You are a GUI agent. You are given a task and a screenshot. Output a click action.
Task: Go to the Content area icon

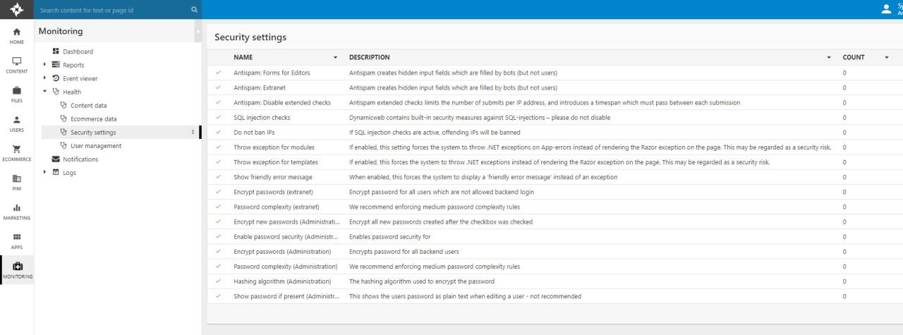[x=17, y=64]
